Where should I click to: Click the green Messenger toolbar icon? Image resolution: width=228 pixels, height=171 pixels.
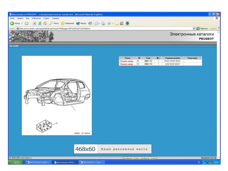point(127,23)
